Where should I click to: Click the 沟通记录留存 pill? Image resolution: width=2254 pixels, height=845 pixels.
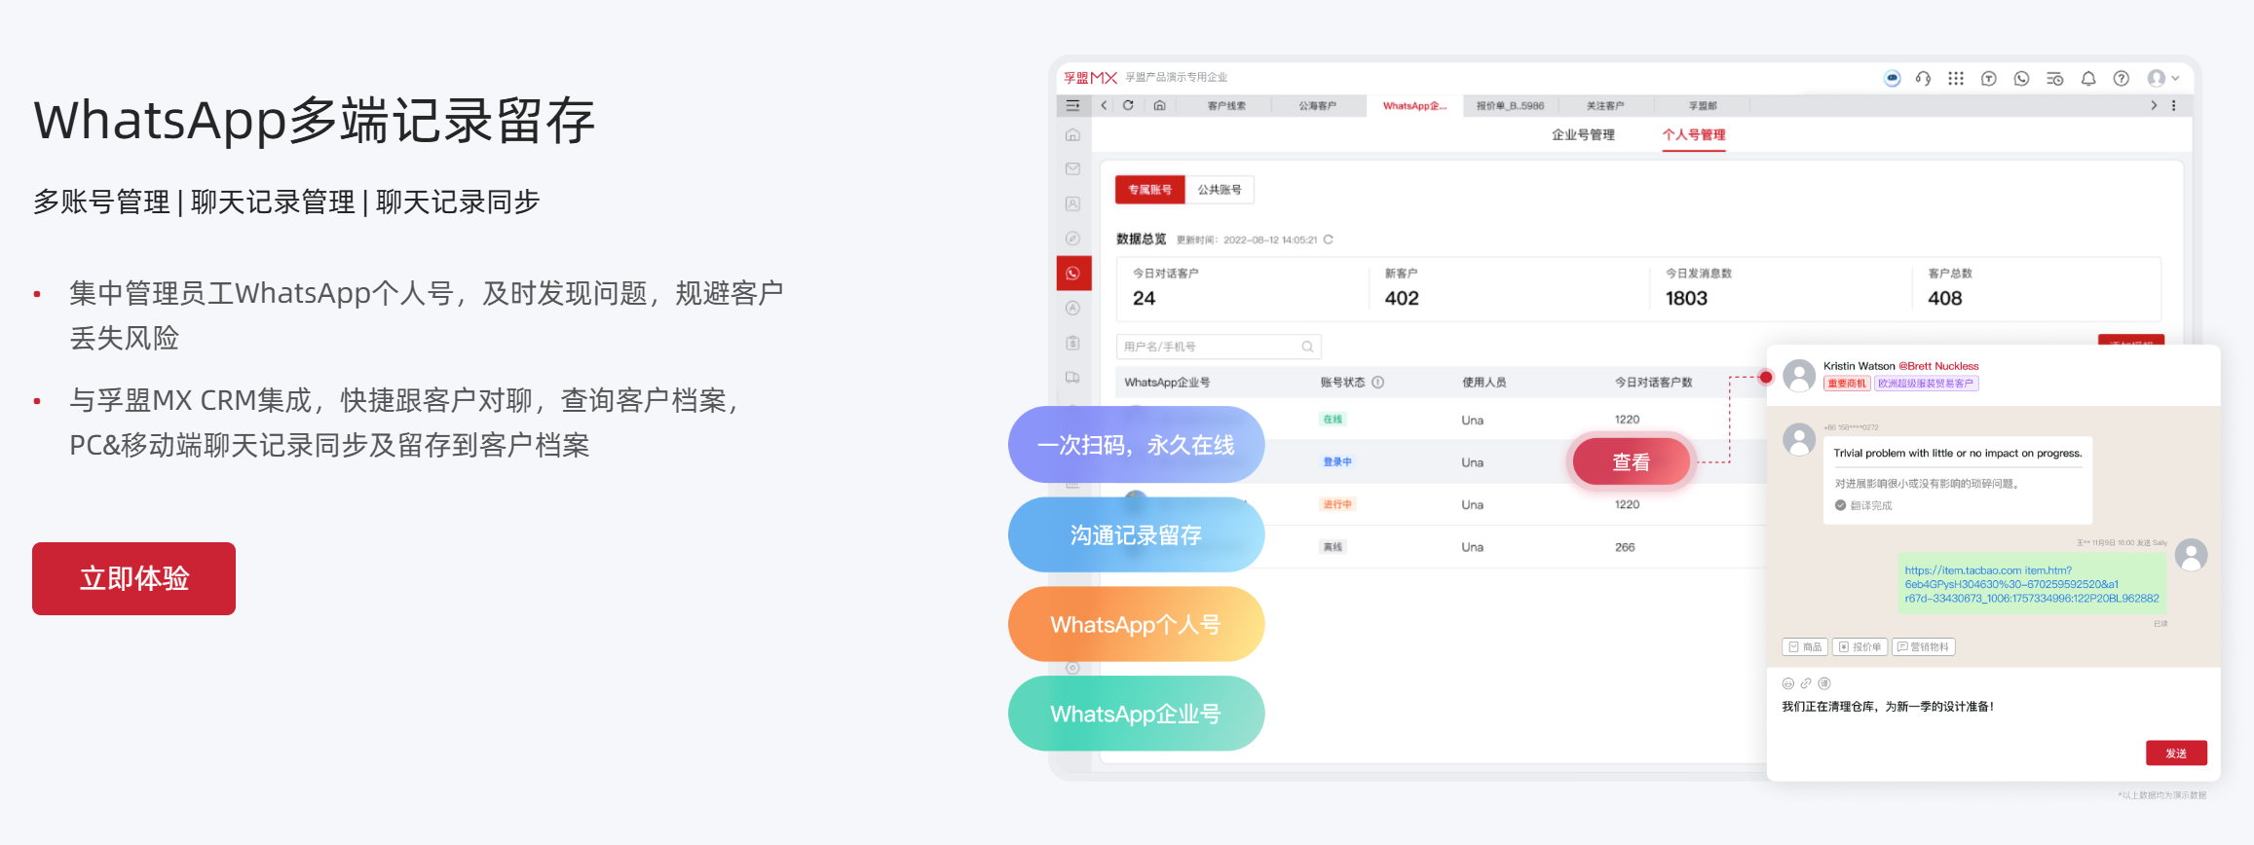click(1136, 534)
